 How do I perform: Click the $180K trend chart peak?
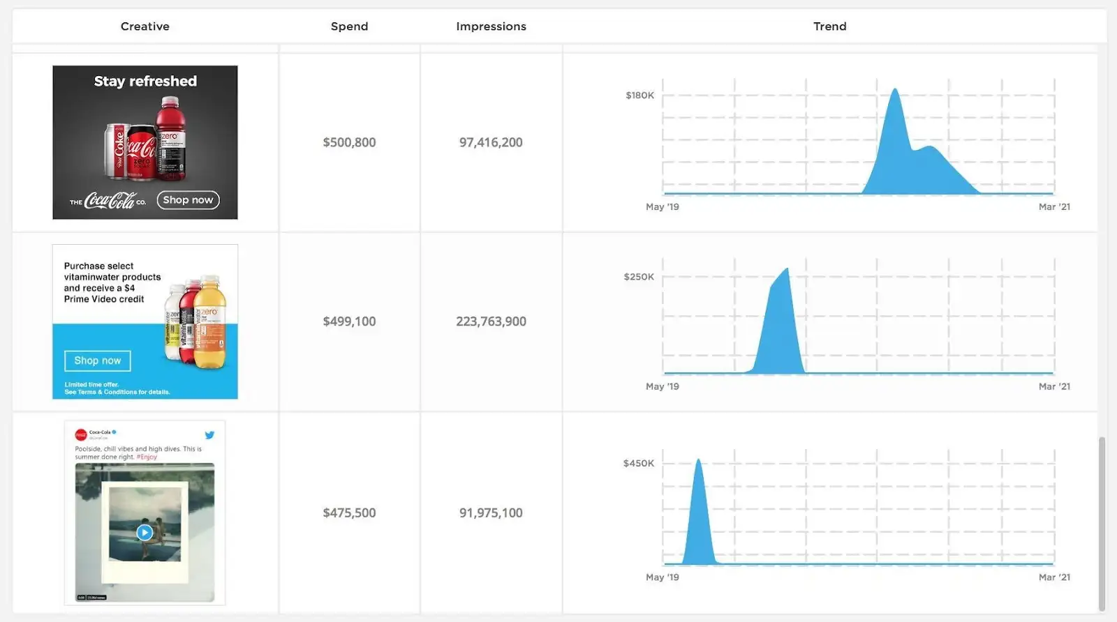(895, 91)
